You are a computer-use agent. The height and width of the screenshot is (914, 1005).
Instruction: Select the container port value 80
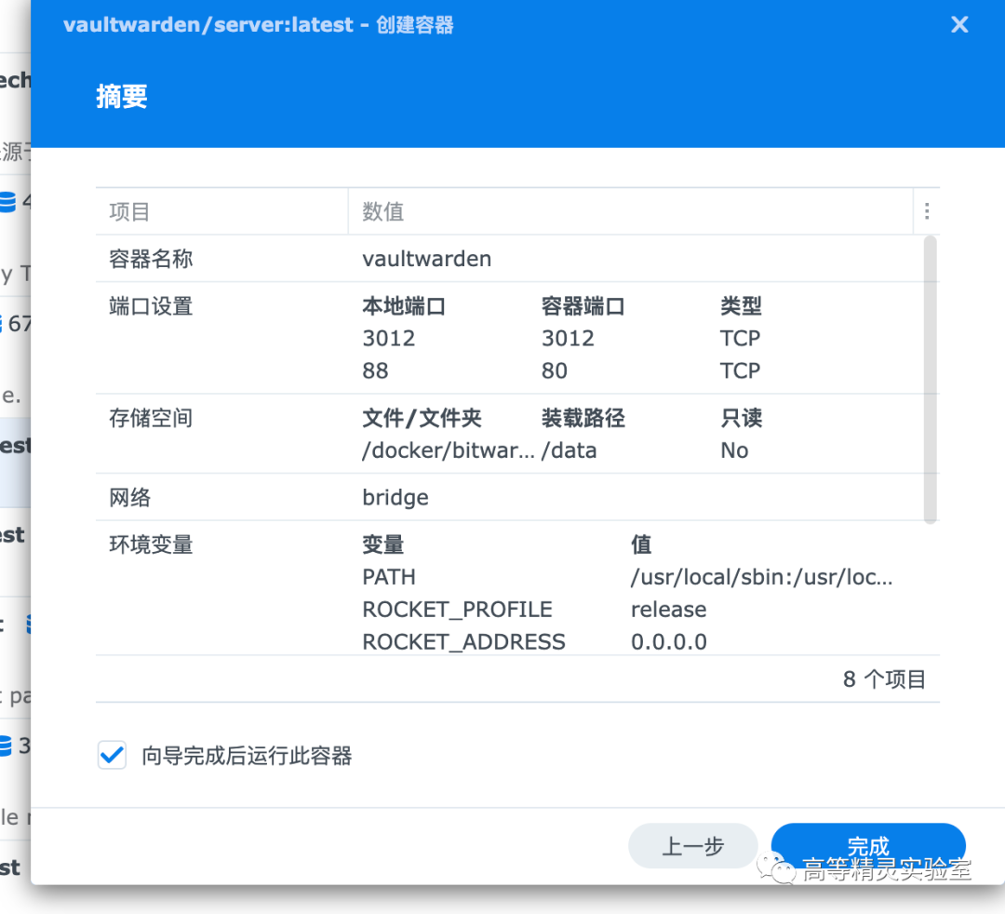pyautogui.click(x=555, y=370)
